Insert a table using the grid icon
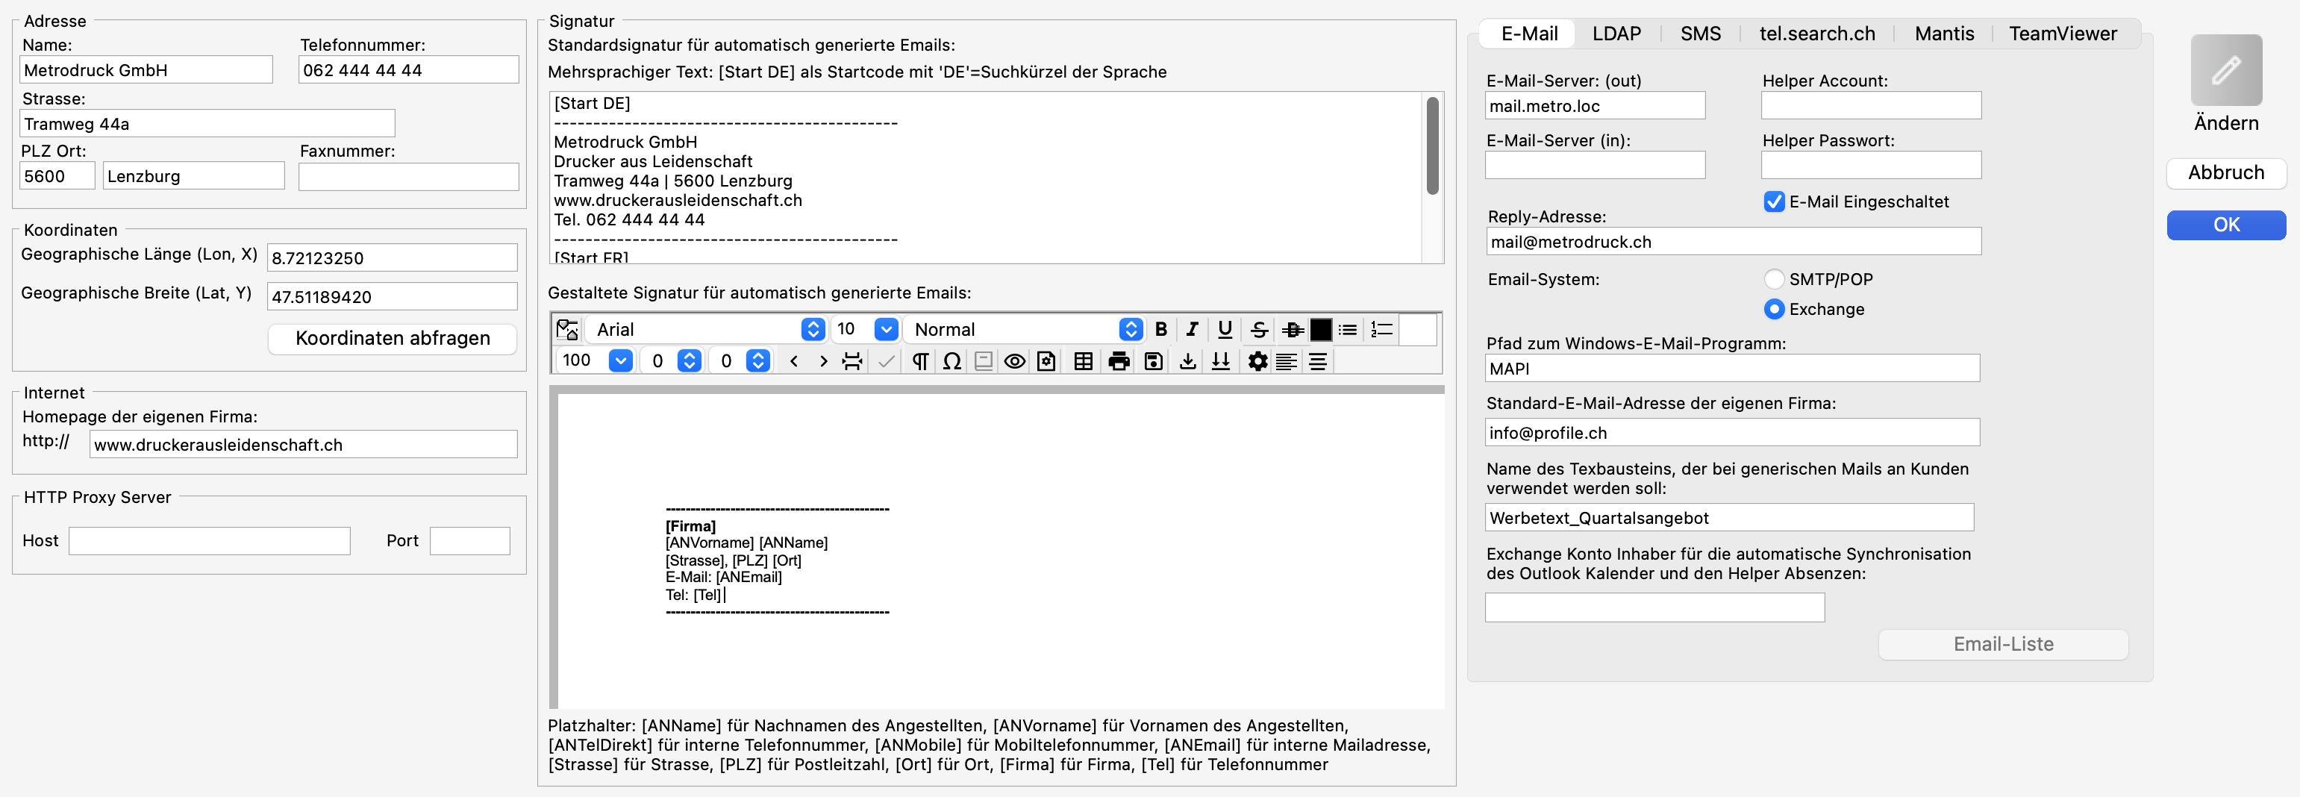The height and width of the screenshot is (797, 2300). pos(1083,361)
